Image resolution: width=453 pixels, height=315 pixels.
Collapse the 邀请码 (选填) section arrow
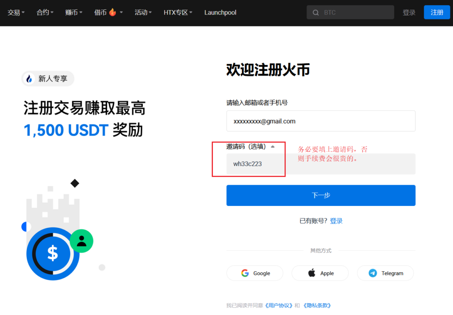coord(273,147)
